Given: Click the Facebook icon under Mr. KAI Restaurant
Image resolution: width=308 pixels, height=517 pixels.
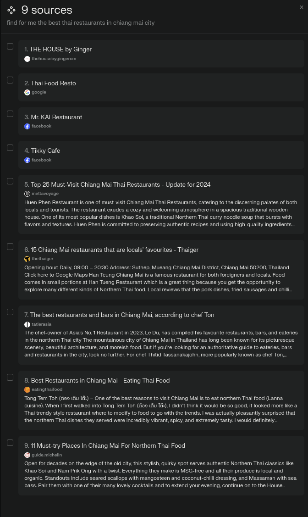Looking at the screenshot, I should (27, 126).
